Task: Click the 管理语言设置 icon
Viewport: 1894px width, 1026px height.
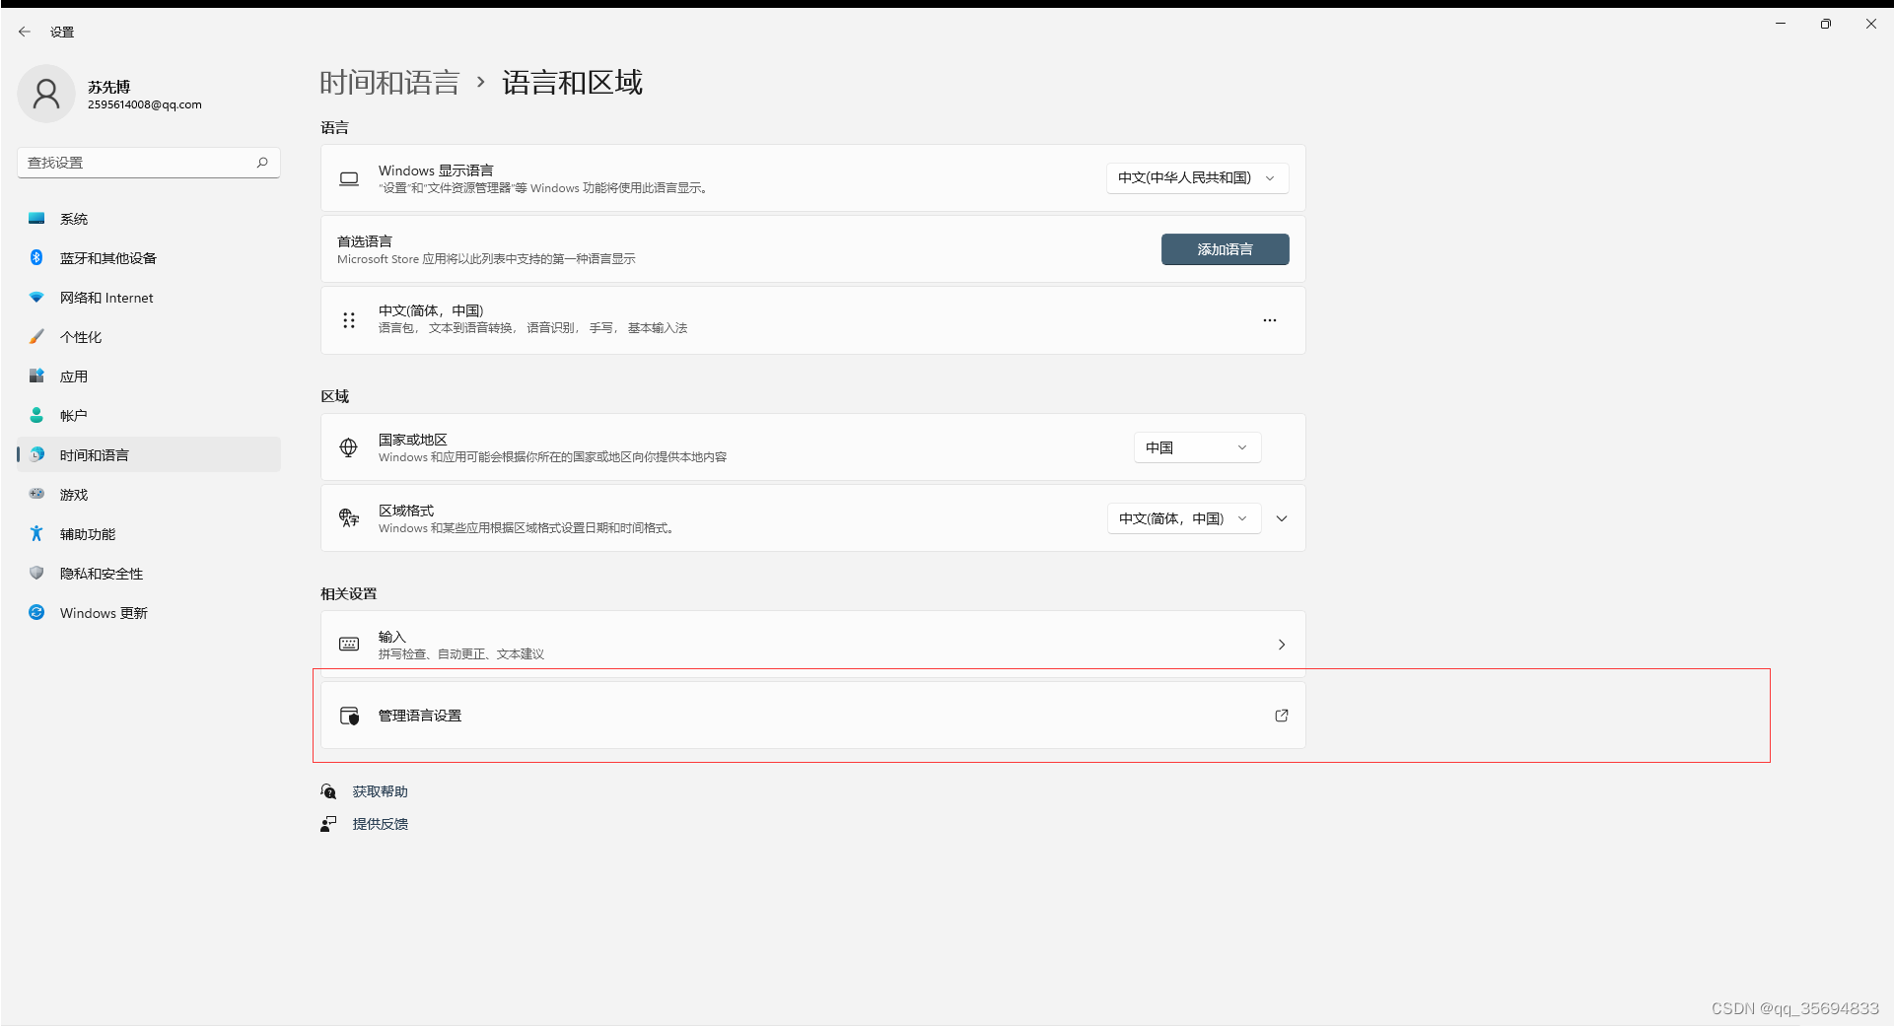Action: 349,716
